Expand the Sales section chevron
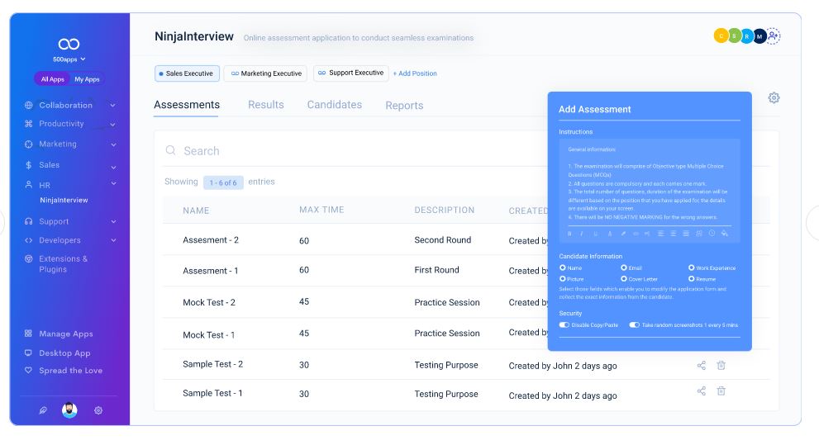 click(x=113, y=167)
